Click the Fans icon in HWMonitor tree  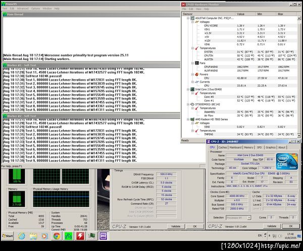[197, 63]
